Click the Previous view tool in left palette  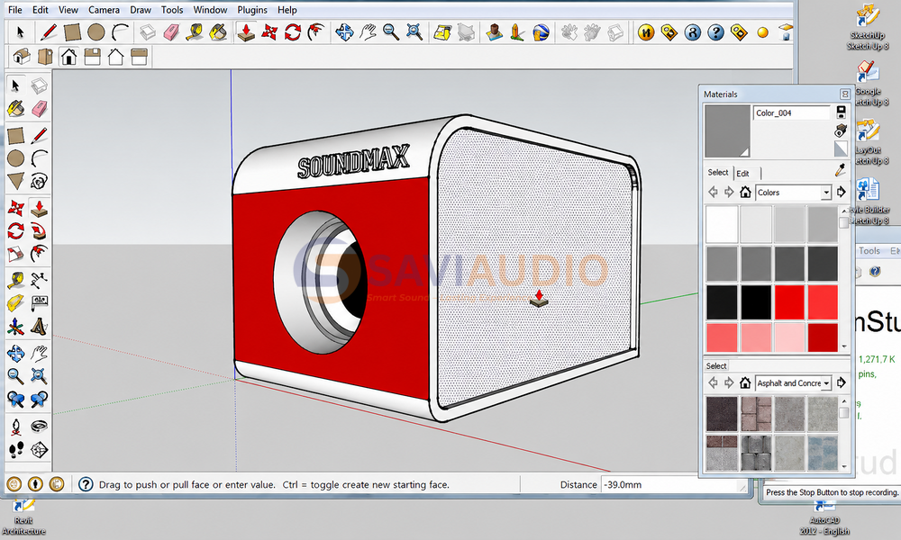click(x=15, y=399)
